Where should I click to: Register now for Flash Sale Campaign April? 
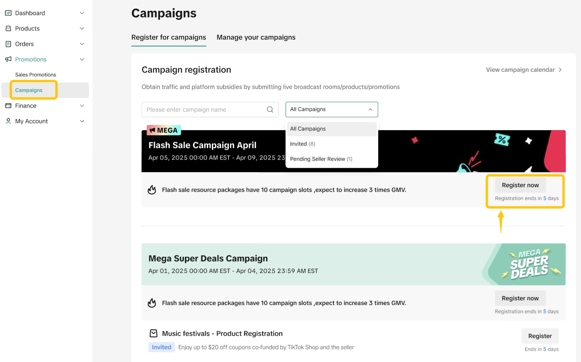(x=520, y=185)
